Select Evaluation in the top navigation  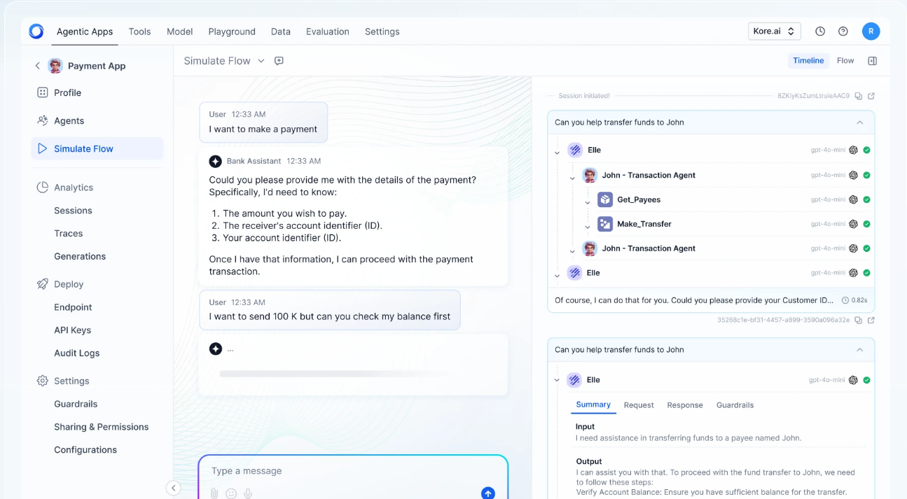pyautogui.click(x=327, y=31)
